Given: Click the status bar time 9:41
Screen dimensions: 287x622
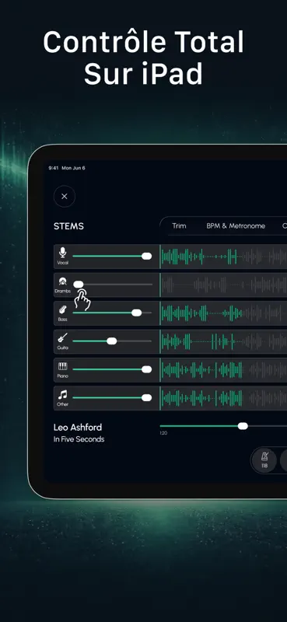Looking at the screenshot, I should 54,168.
